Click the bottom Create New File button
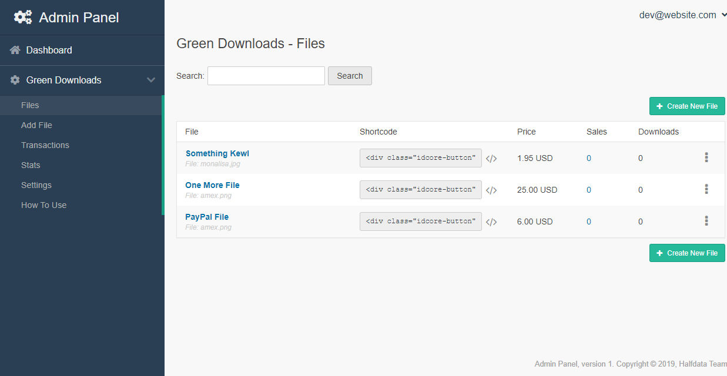Screen dimensions: 727x376 (x=687, y=253)
